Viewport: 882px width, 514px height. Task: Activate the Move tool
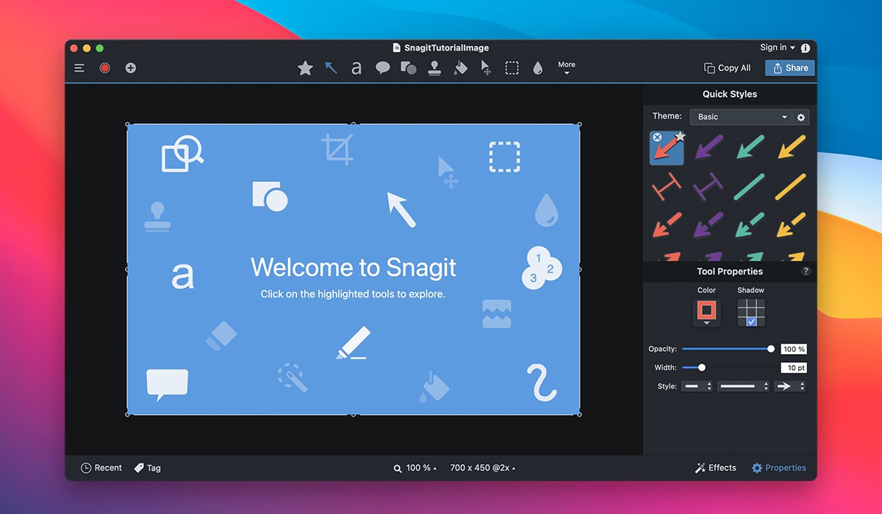[487, 68]
